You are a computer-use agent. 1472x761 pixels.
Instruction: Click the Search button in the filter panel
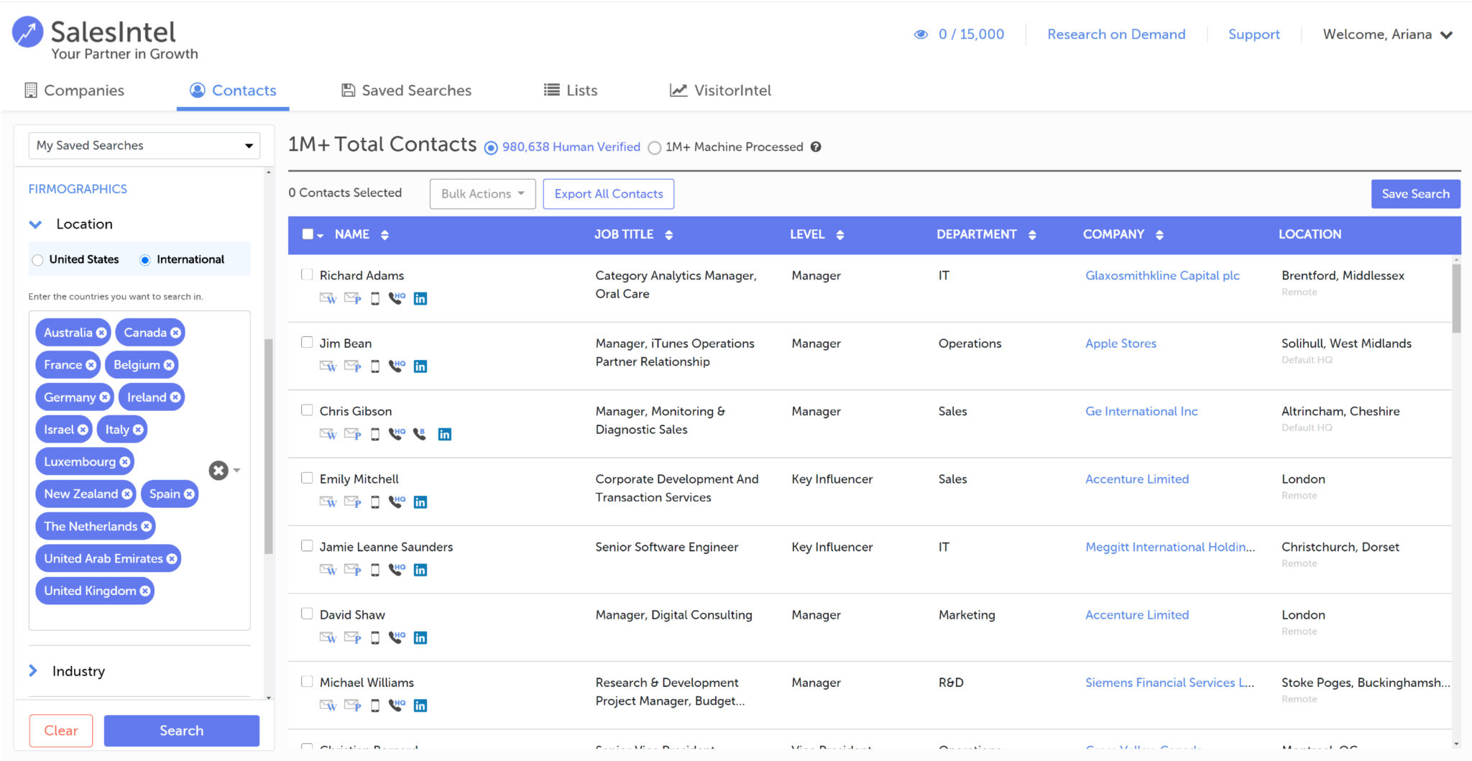[x=182, y=730]
